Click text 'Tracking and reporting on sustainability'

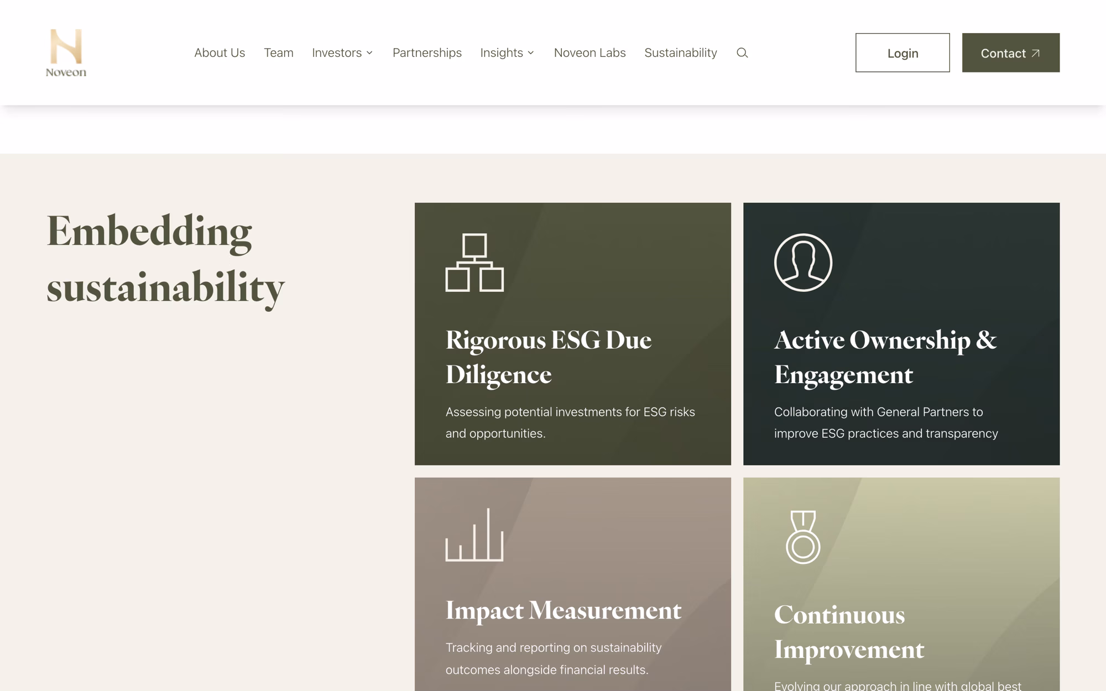click(x=554, y=647)
